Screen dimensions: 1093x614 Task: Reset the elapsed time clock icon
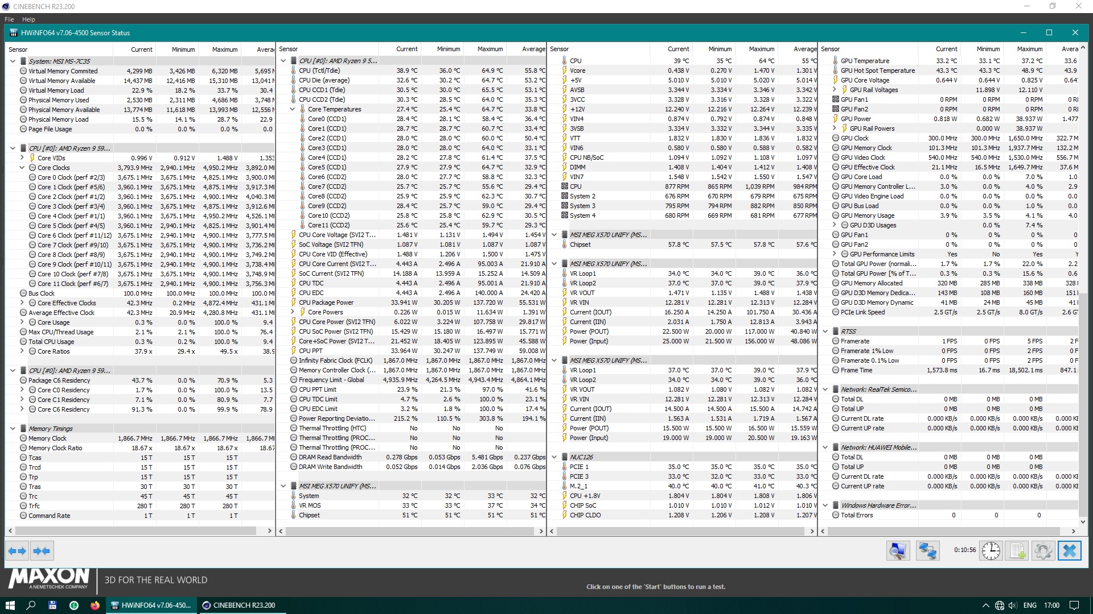coord(991,551)
